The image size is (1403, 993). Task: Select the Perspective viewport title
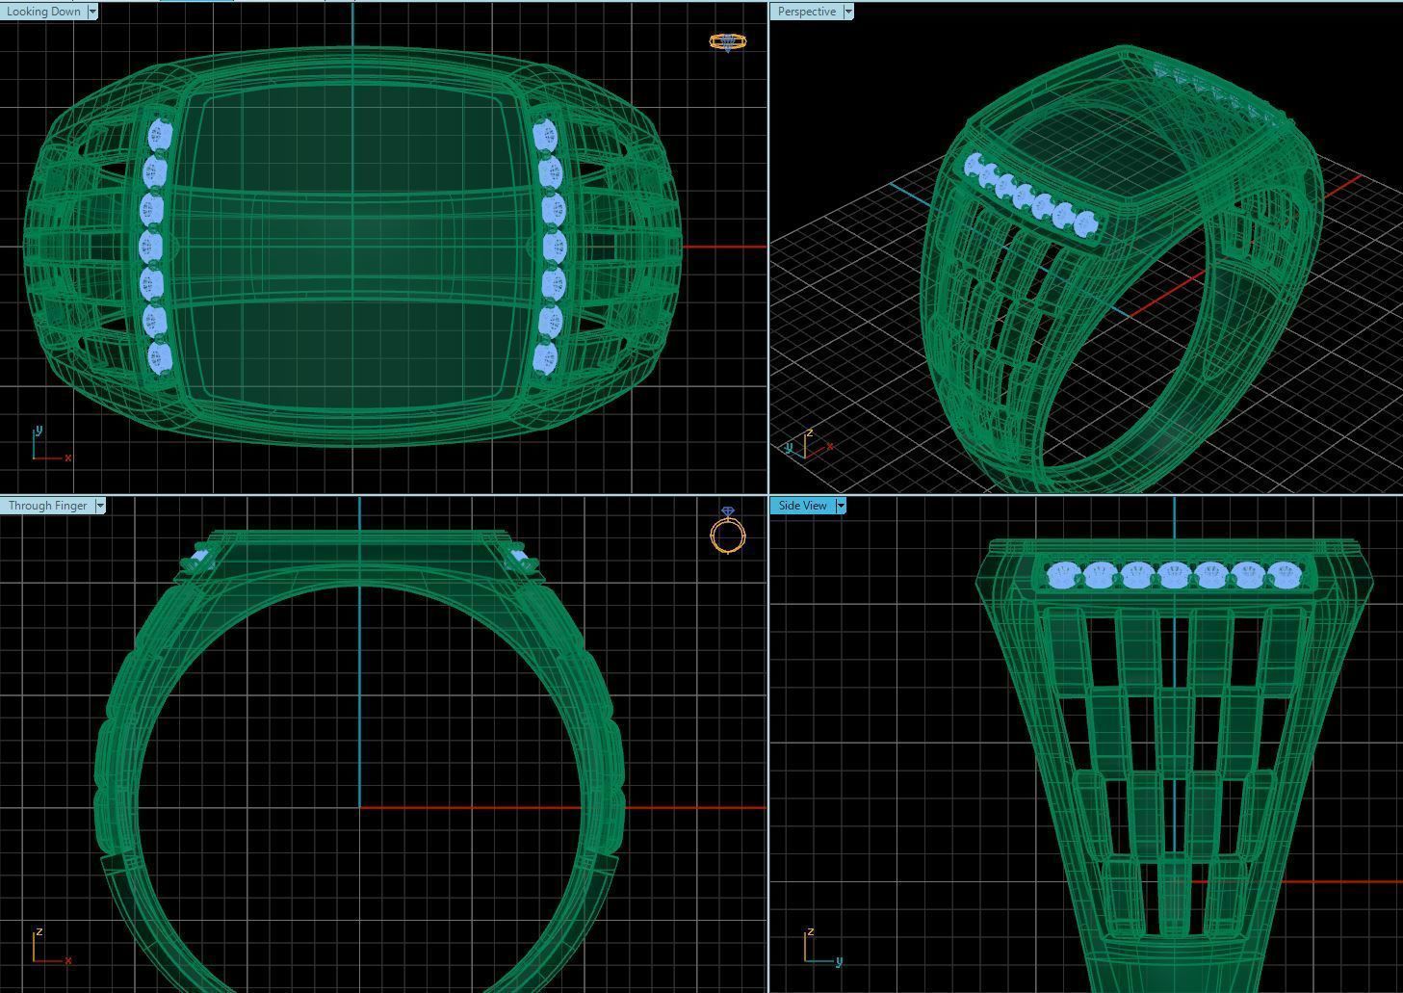point(806,12)
